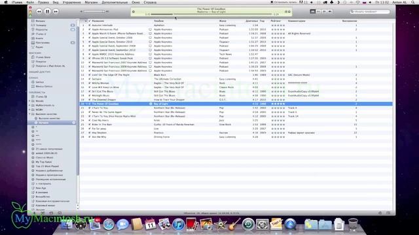Switch to grid view button
The image size is (419, 235).
pos(324,12)
